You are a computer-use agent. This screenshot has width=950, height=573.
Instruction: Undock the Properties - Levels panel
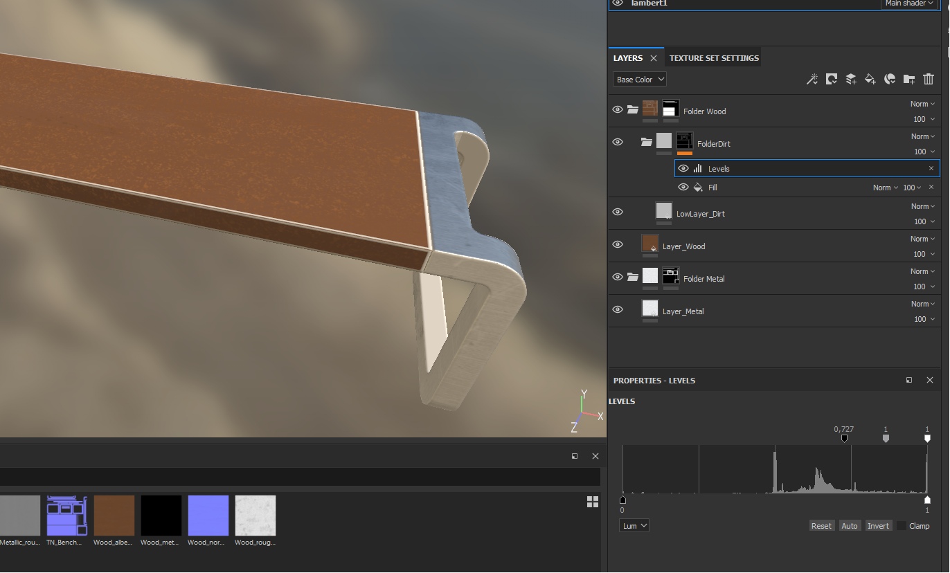pyautogui.click(x=909, y=380)
